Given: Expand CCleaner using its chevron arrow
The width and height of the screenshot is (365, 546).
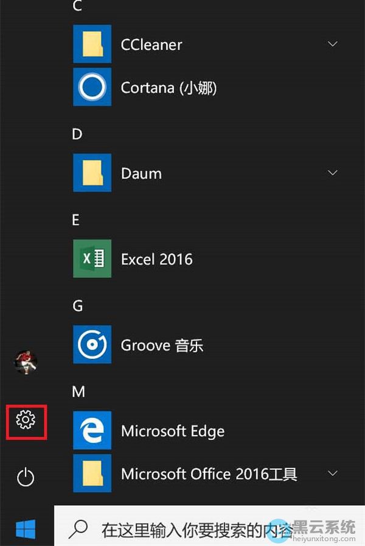Looking at the screenshot, I should point(333,44).
